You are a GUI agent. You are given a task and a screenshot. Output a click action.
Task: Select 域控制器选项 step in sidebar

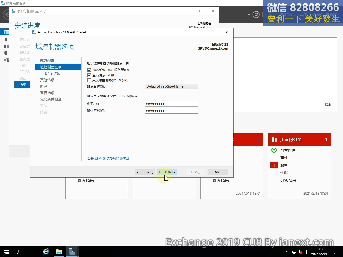pyautogui.click(x=58, y=67)
